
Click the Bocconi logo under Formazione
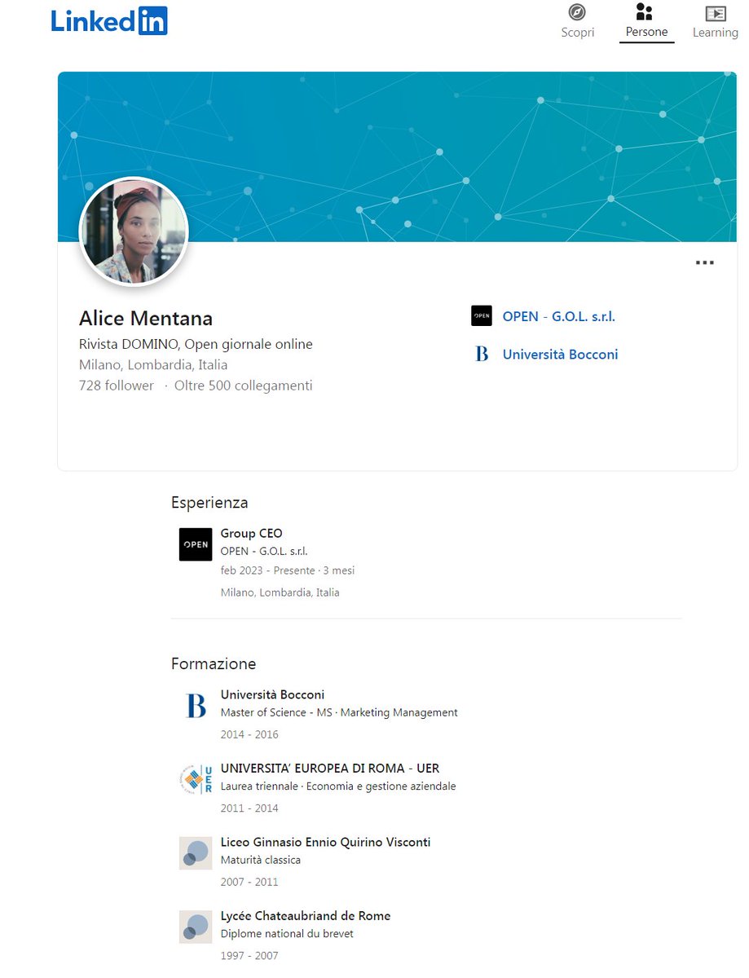[196, 706]
